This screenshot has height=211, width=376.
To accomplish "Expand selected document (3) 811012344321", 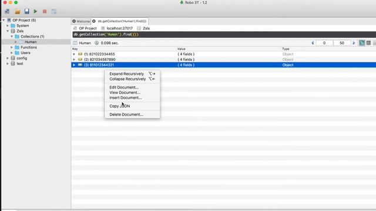I will click(74, 65).
